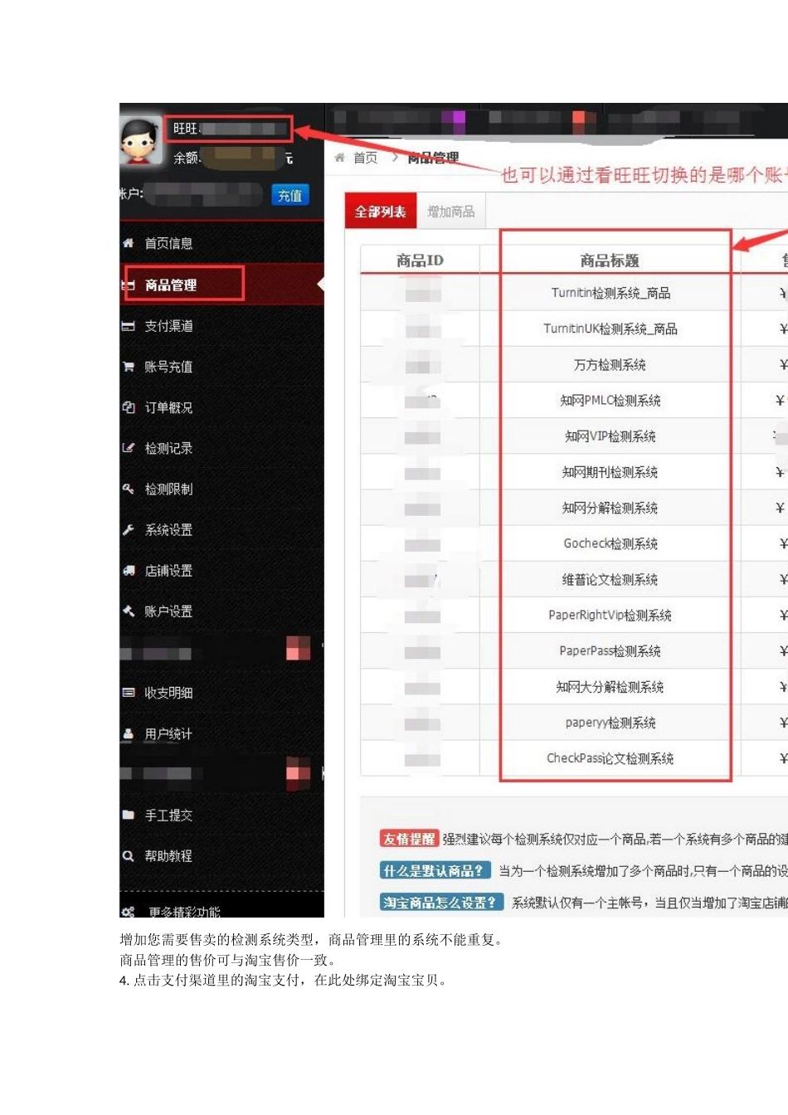Open 用户统计 in the sidebar
The image size is (788, 1115).
[x=168, y=734]
